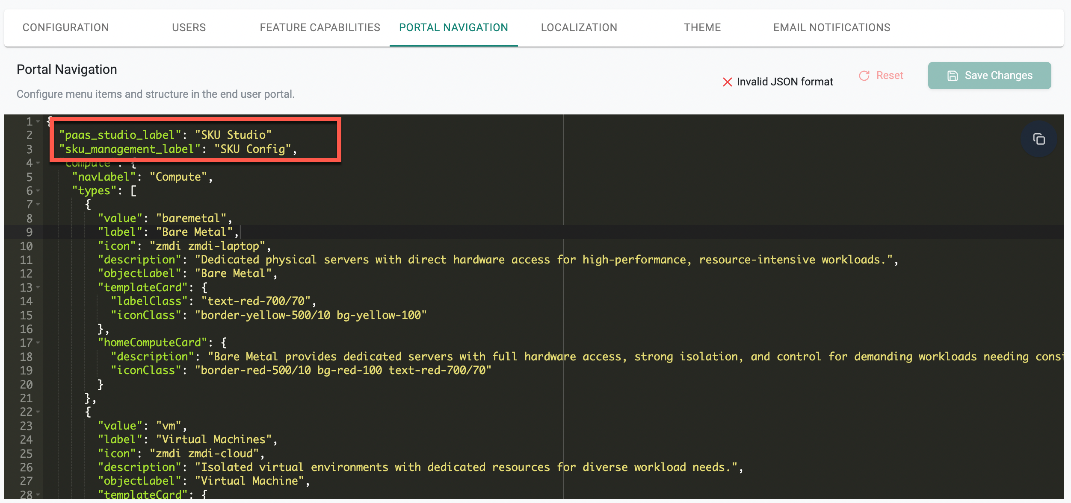Viewport: 1071px width, 503px height.
Task: Fold the types array on line 6
Action: click(38, 190)
